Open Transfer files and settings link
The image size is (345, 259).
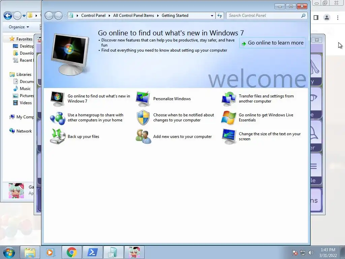click(266, 99)
